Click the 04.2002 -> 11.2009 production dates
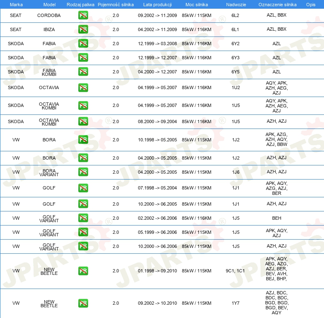Image resolution: width=324 pixels, height=318 pixels. [x=157, y=29]
